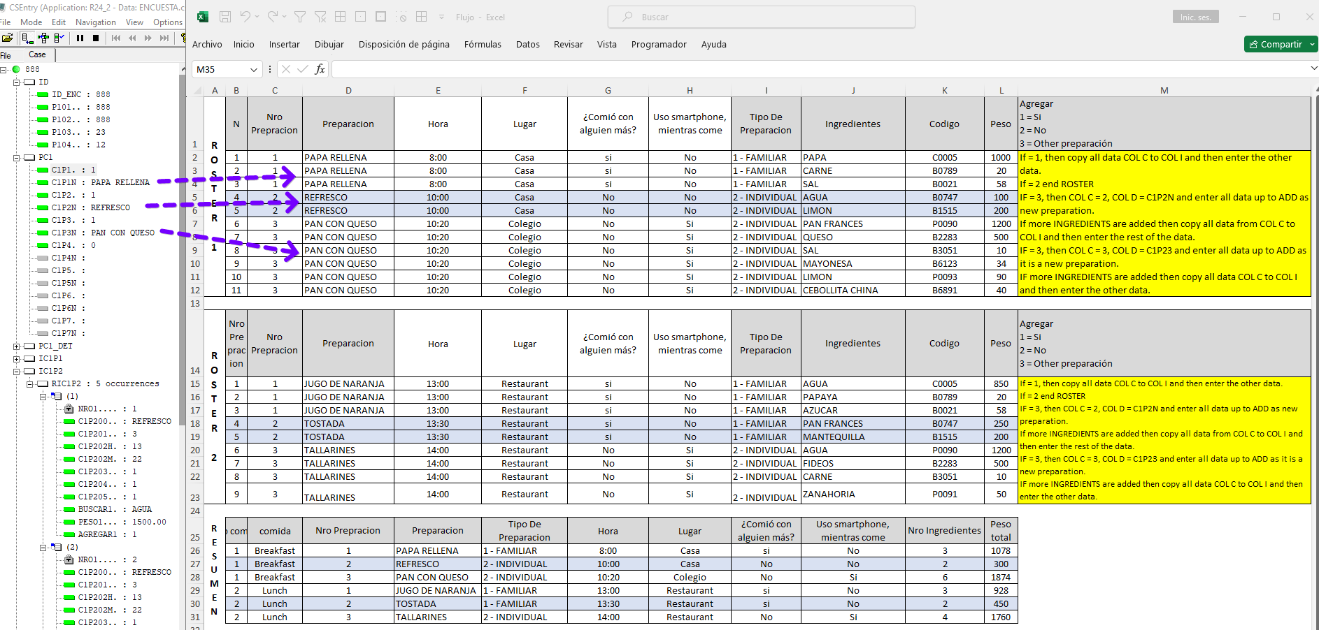Click the verify case icon in CSEntry
1319x630 pixels.
(x=59, y=38)
